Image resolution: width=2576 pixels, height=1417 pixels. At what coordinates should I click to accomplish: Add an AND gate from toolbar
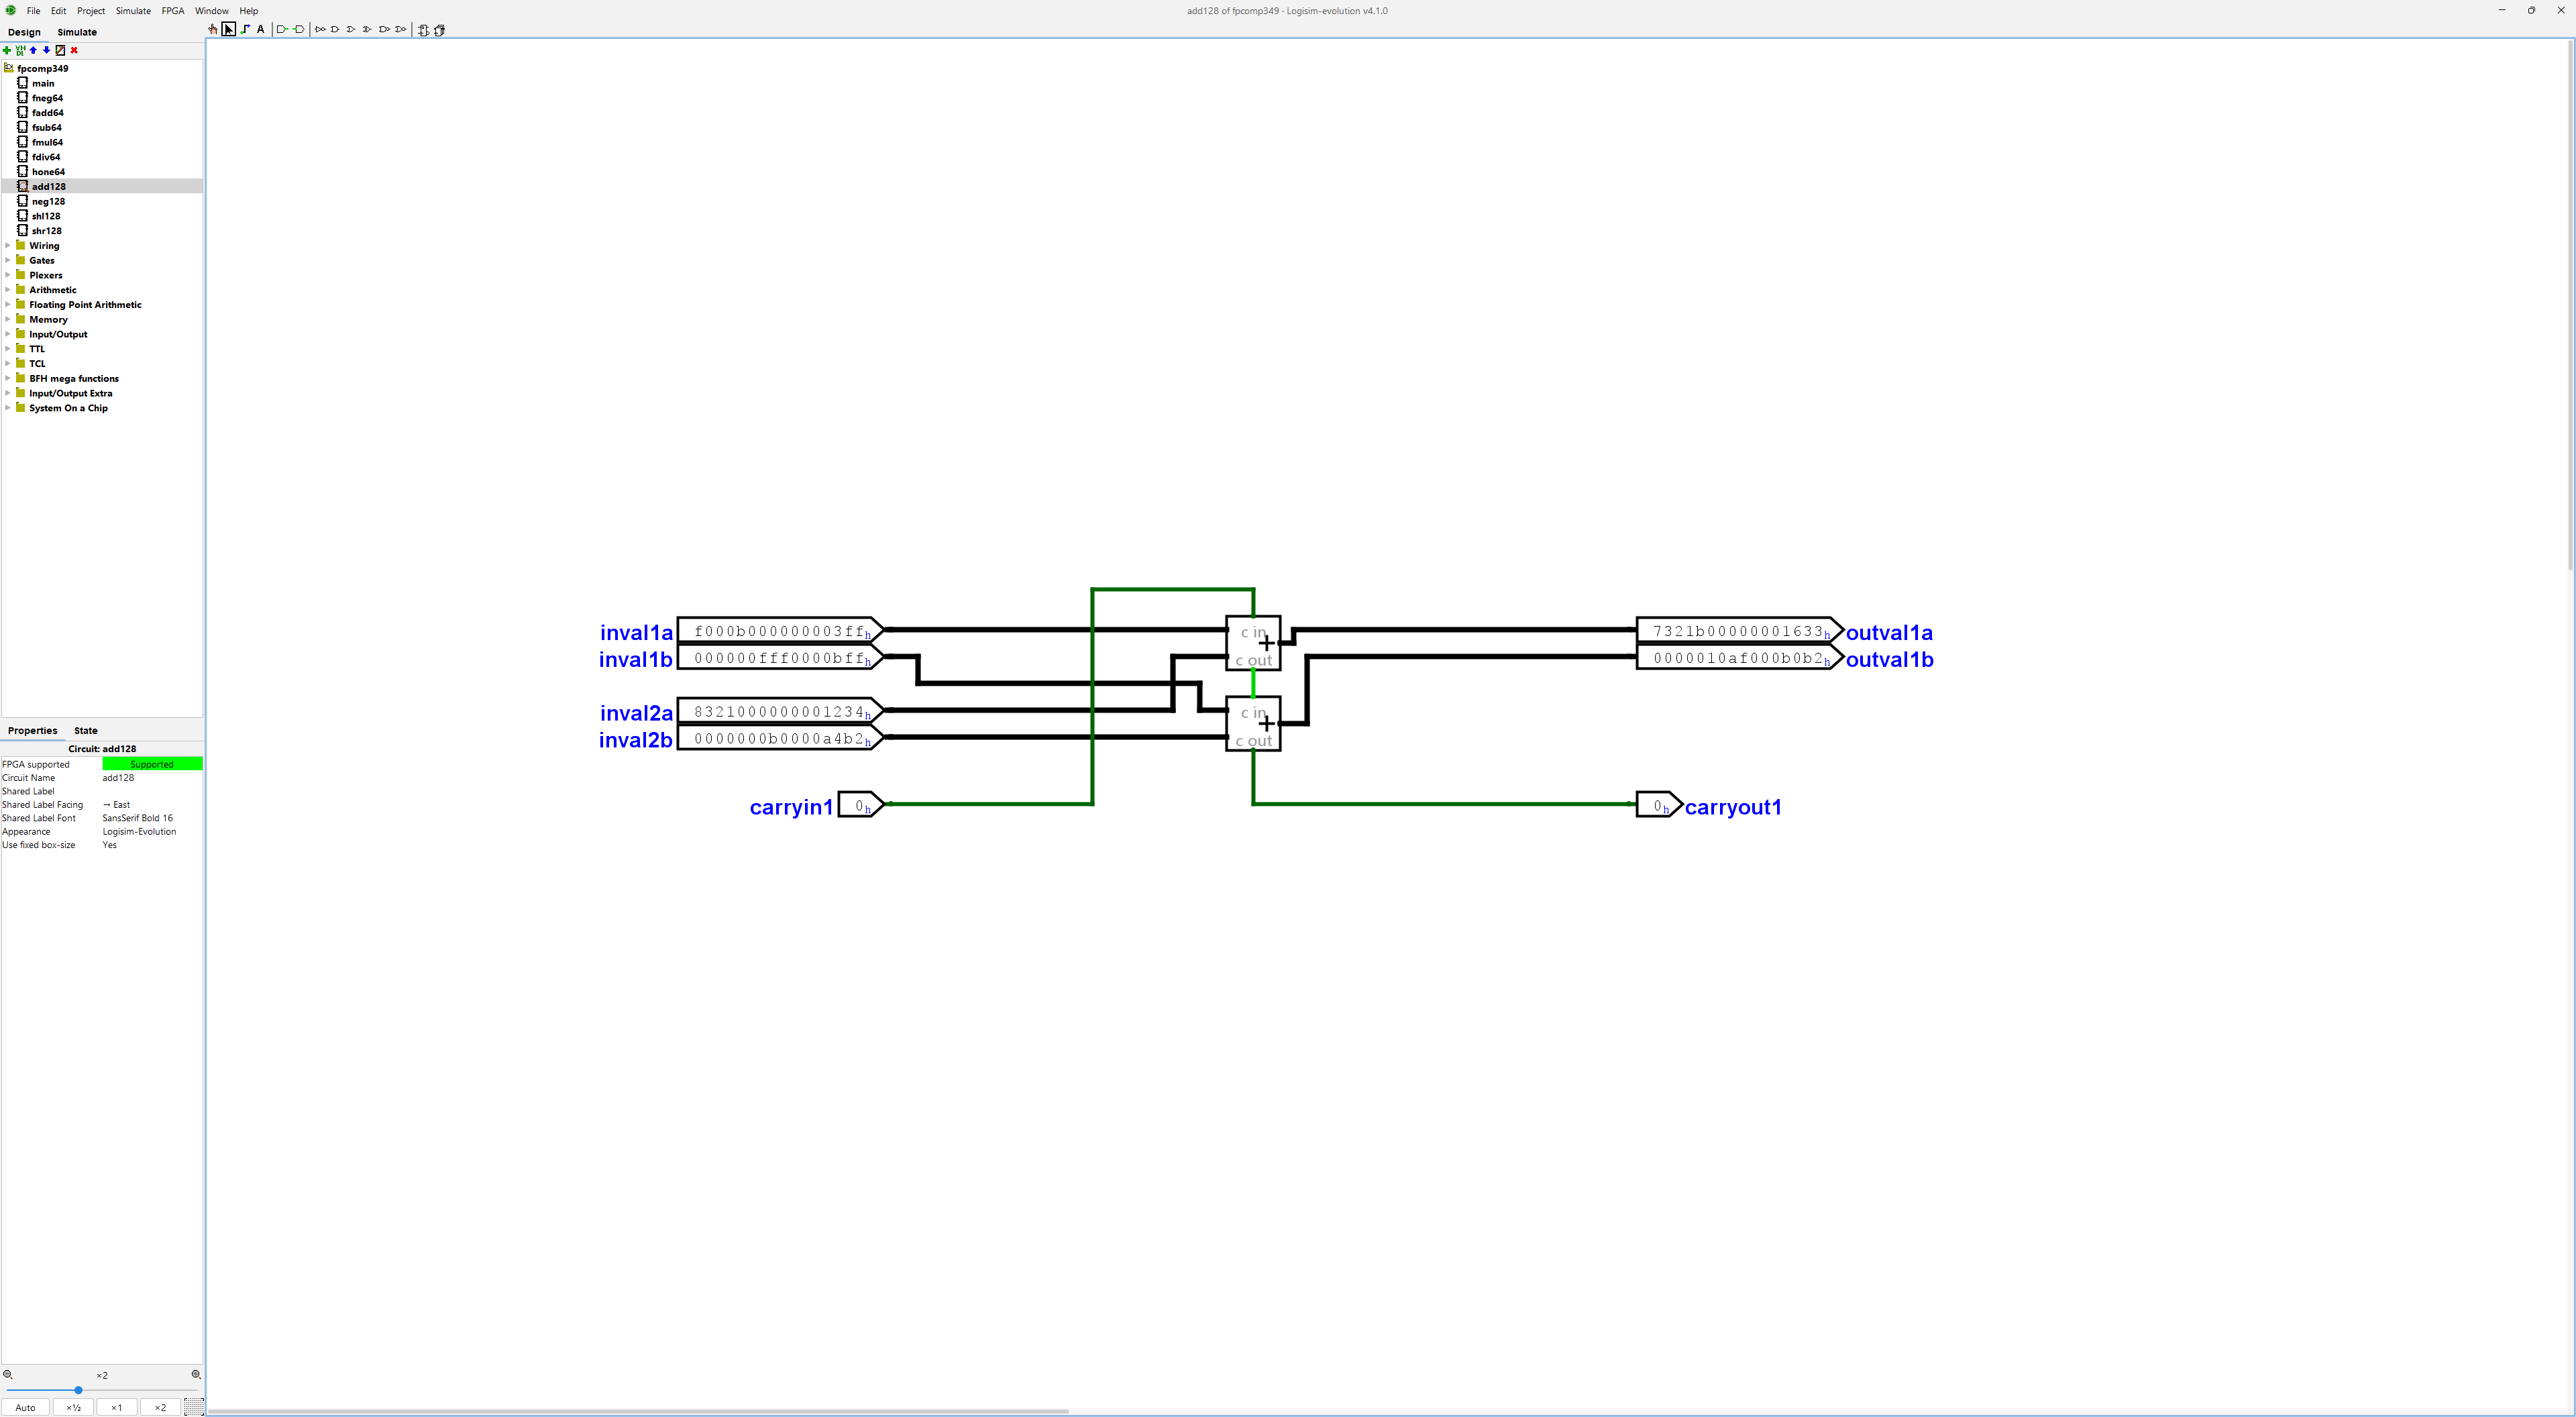click(335, 30)
